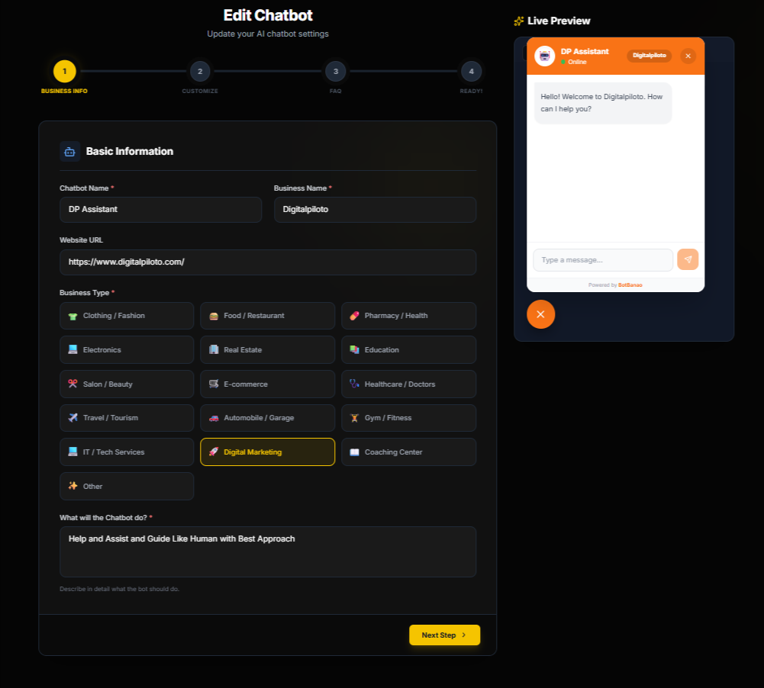This screenshot has width=764, height=688.
Task: Open the BotBanao powered-by link
Action: click(x=630, y=285)
